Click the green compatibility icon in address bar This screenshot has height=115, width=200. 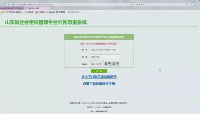click(x=132, y=4)
